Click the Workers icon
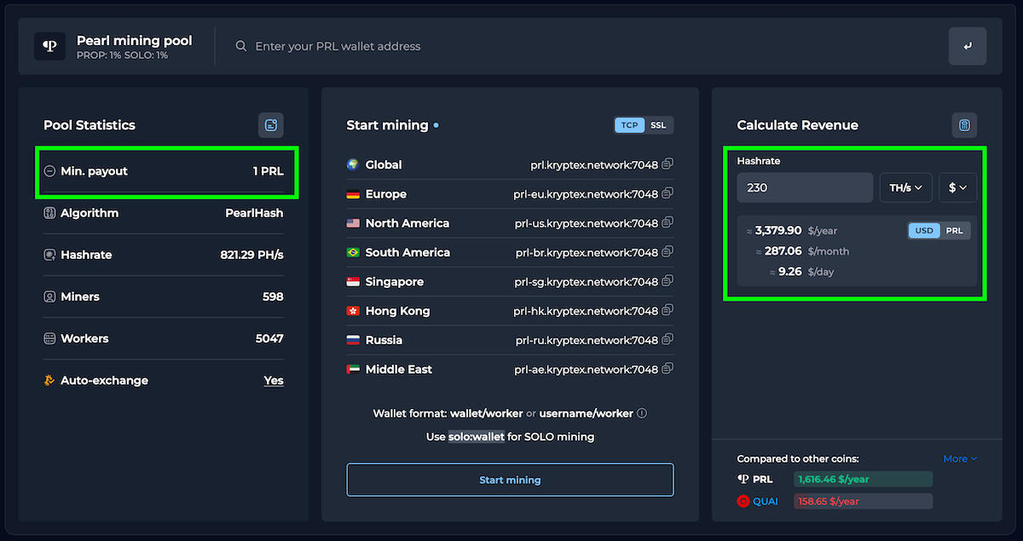The image size is (1023, 541). 49,338
